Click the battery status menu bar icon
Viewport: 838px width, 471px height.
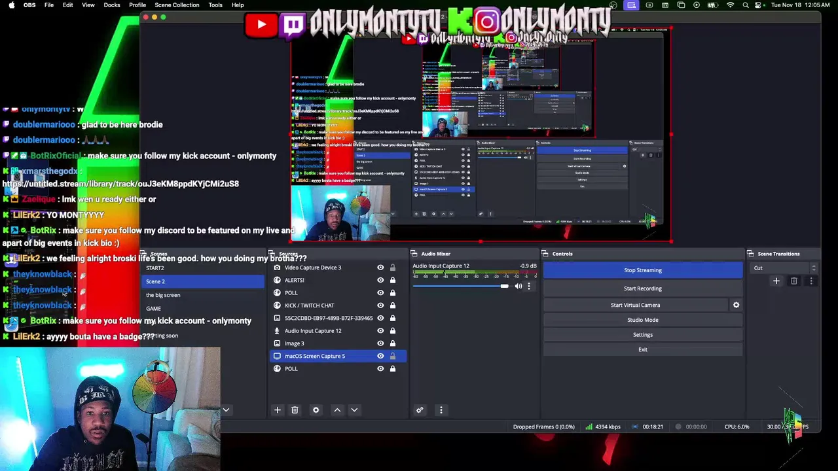(713, 5)
